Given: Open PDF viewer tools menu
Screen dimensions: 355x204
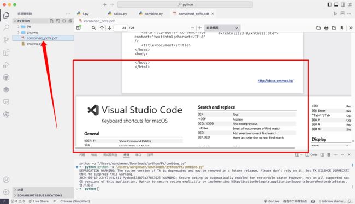Looking at the screenshot, I should coord(351,28).
